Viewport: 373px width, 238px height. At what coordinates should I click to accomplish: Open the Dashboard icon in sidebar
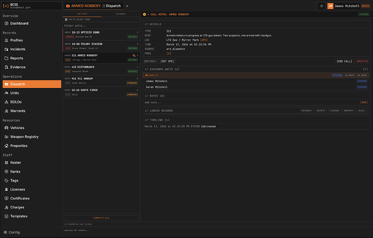[6, 23]
